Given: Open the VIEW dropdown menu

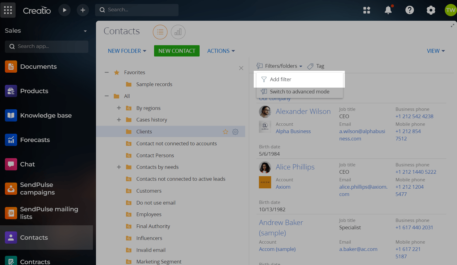Looking at the screenshot, I should tap(436, 51).
